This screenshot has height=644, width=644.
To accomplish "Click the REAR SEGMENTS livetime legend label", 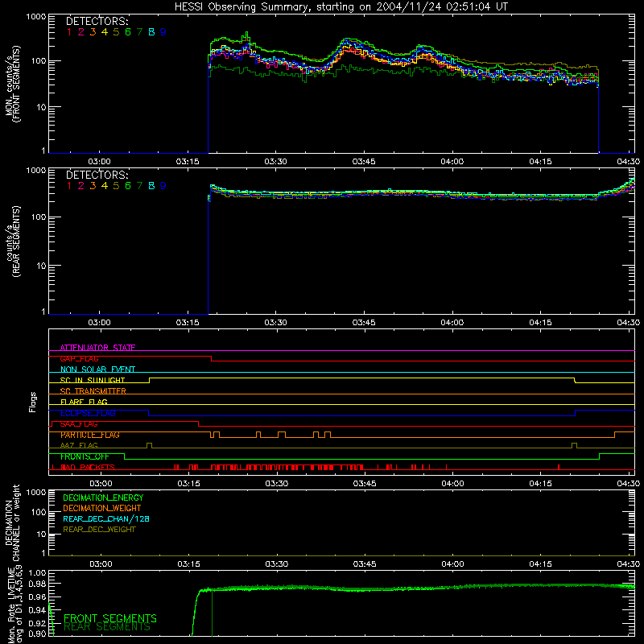I will pyautogui.click(x=107, y=627).
